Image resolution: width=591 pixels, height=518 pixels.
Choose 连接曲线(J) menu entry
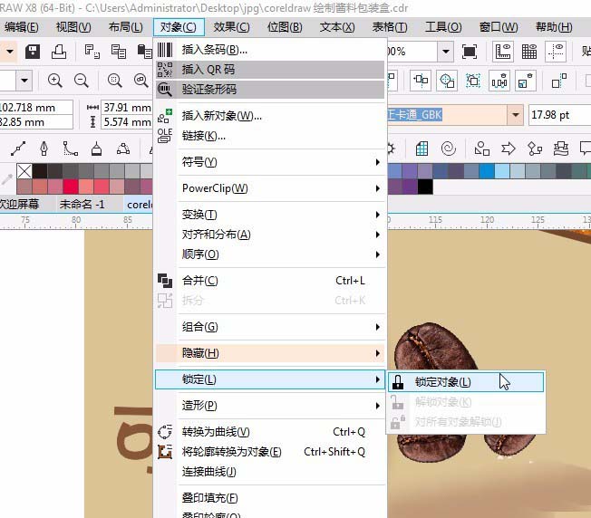coord(270,472)
